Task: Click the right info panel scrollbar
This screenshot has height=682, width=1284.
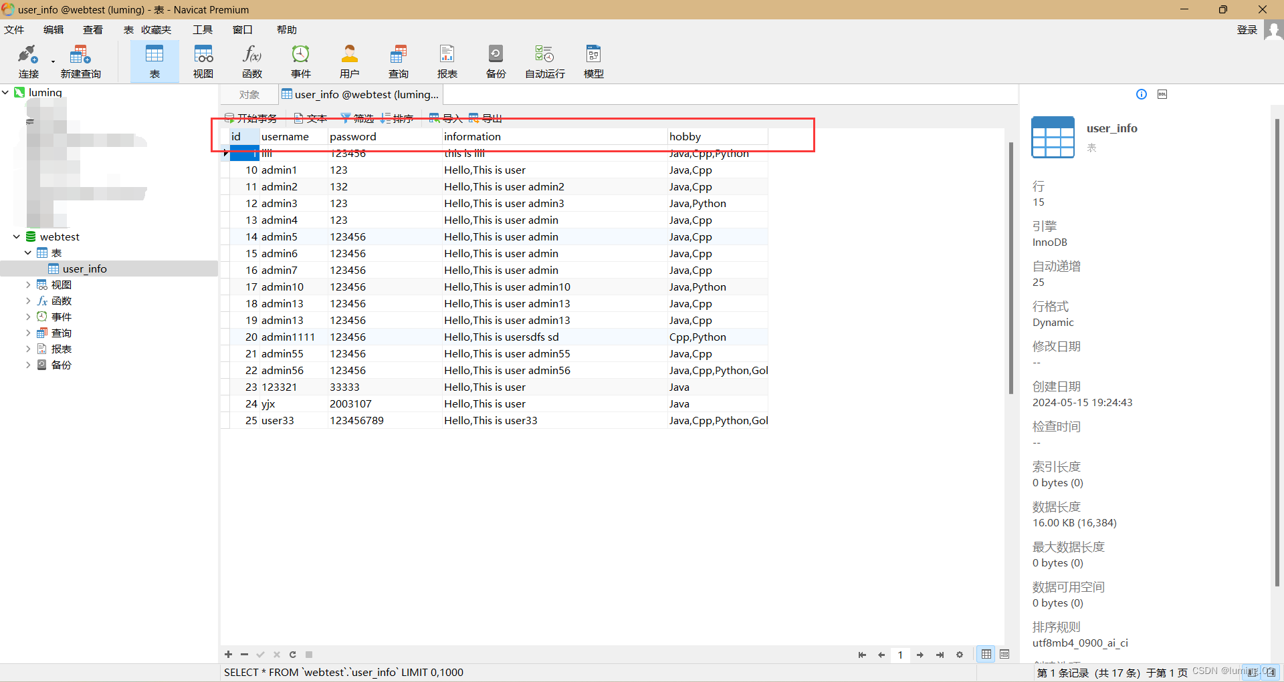Action: point(1277,353)
